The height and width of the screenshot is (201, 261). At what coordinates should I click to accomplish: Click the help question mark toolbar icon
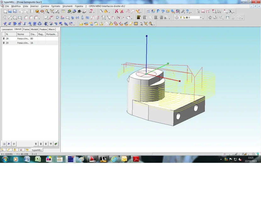click(187, 11)
